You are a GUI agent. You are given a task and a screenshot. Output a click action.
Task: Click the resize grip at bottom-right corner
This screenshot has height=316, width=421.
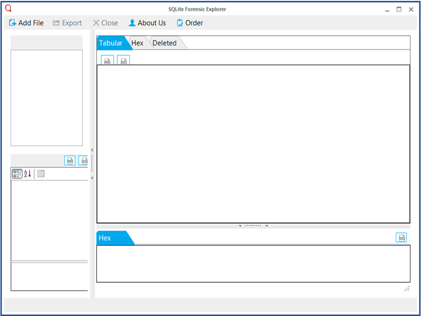407,288
